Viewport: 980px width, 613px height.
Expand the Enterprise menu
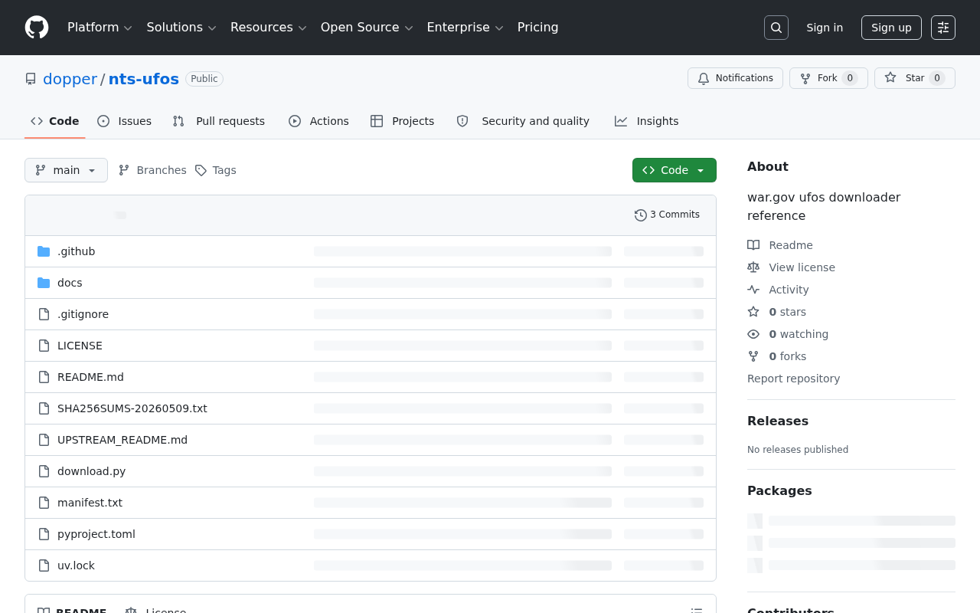[x=465, y=28]
